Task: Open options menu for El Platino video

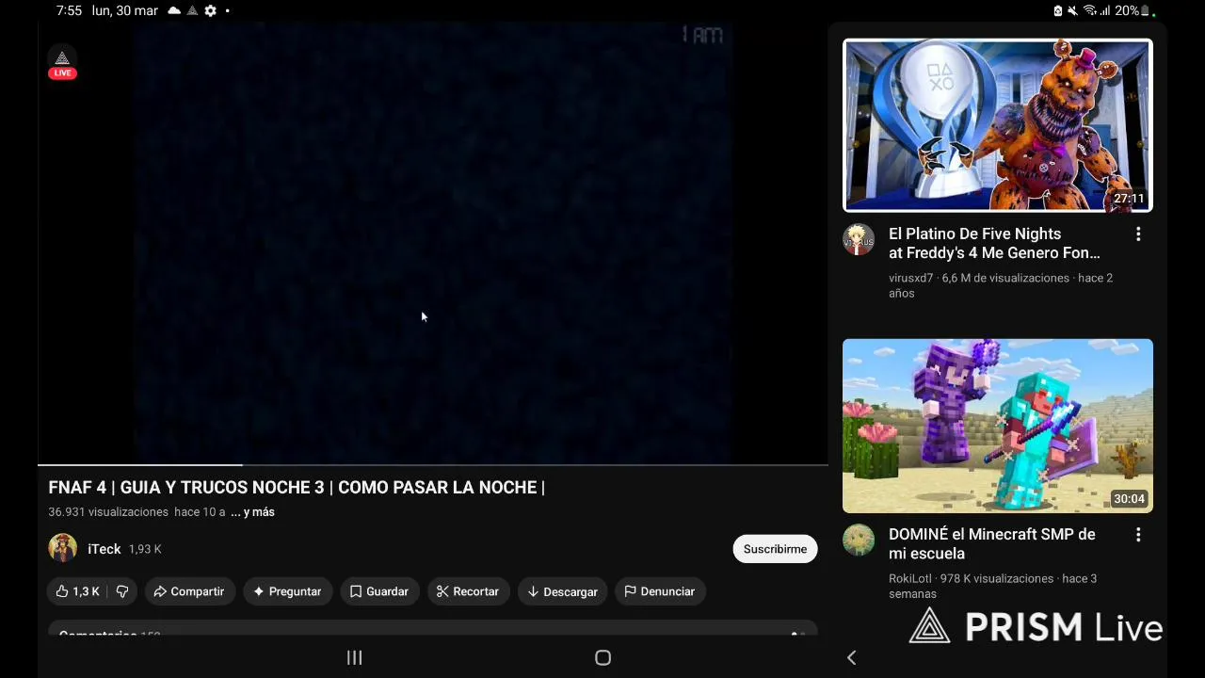Action: click(x=1138, y=234)
